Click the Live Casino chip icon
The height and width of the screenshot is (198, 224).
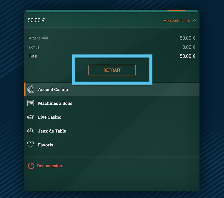[x=31, y=117]
